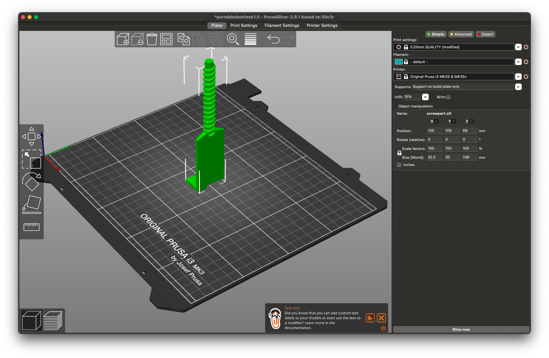
Task: Click the Z scale factor field
Action: pos(469,148)
